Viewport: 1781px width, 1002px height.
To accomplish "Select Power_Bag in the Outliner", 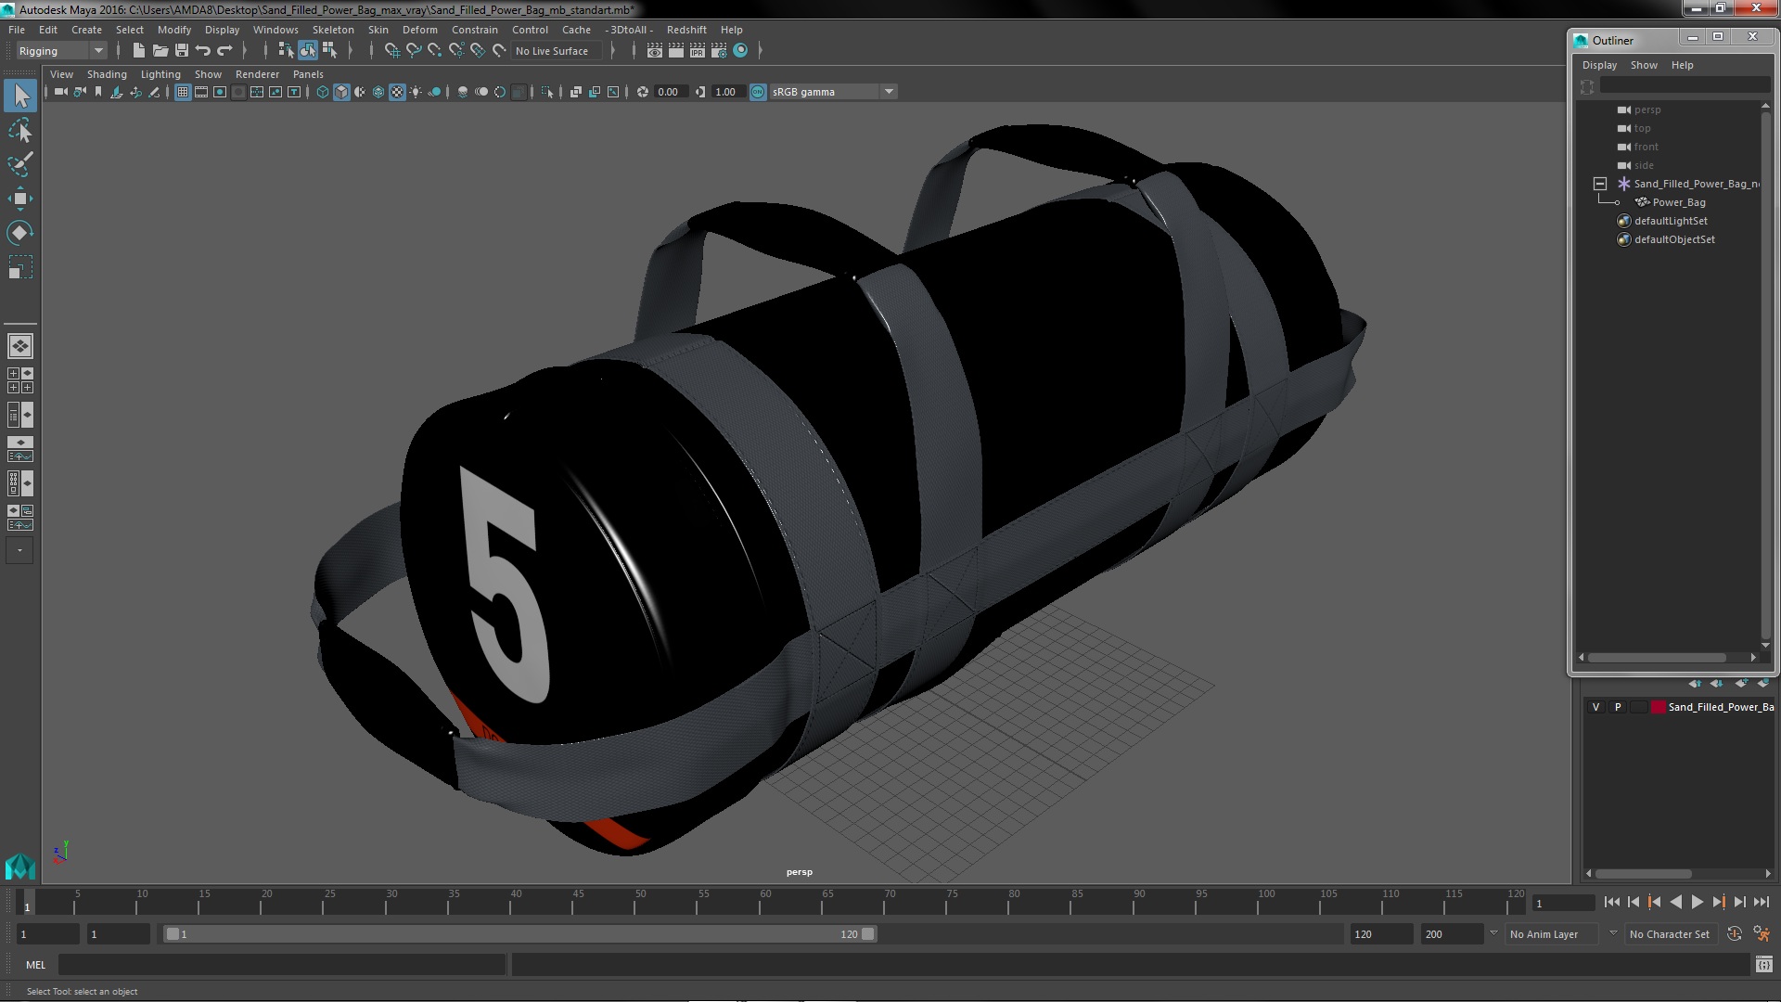I will pos(1678,202).
